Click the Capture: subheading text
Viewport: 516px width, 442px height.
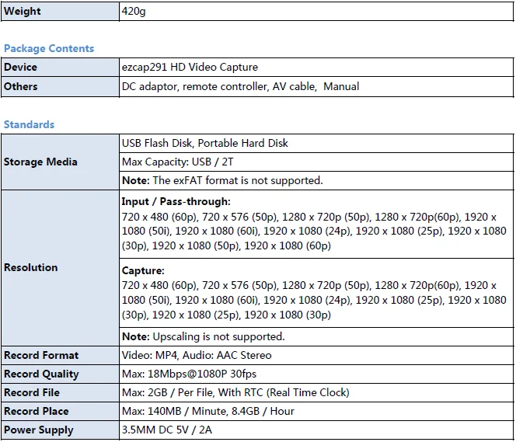pos(143,271)
